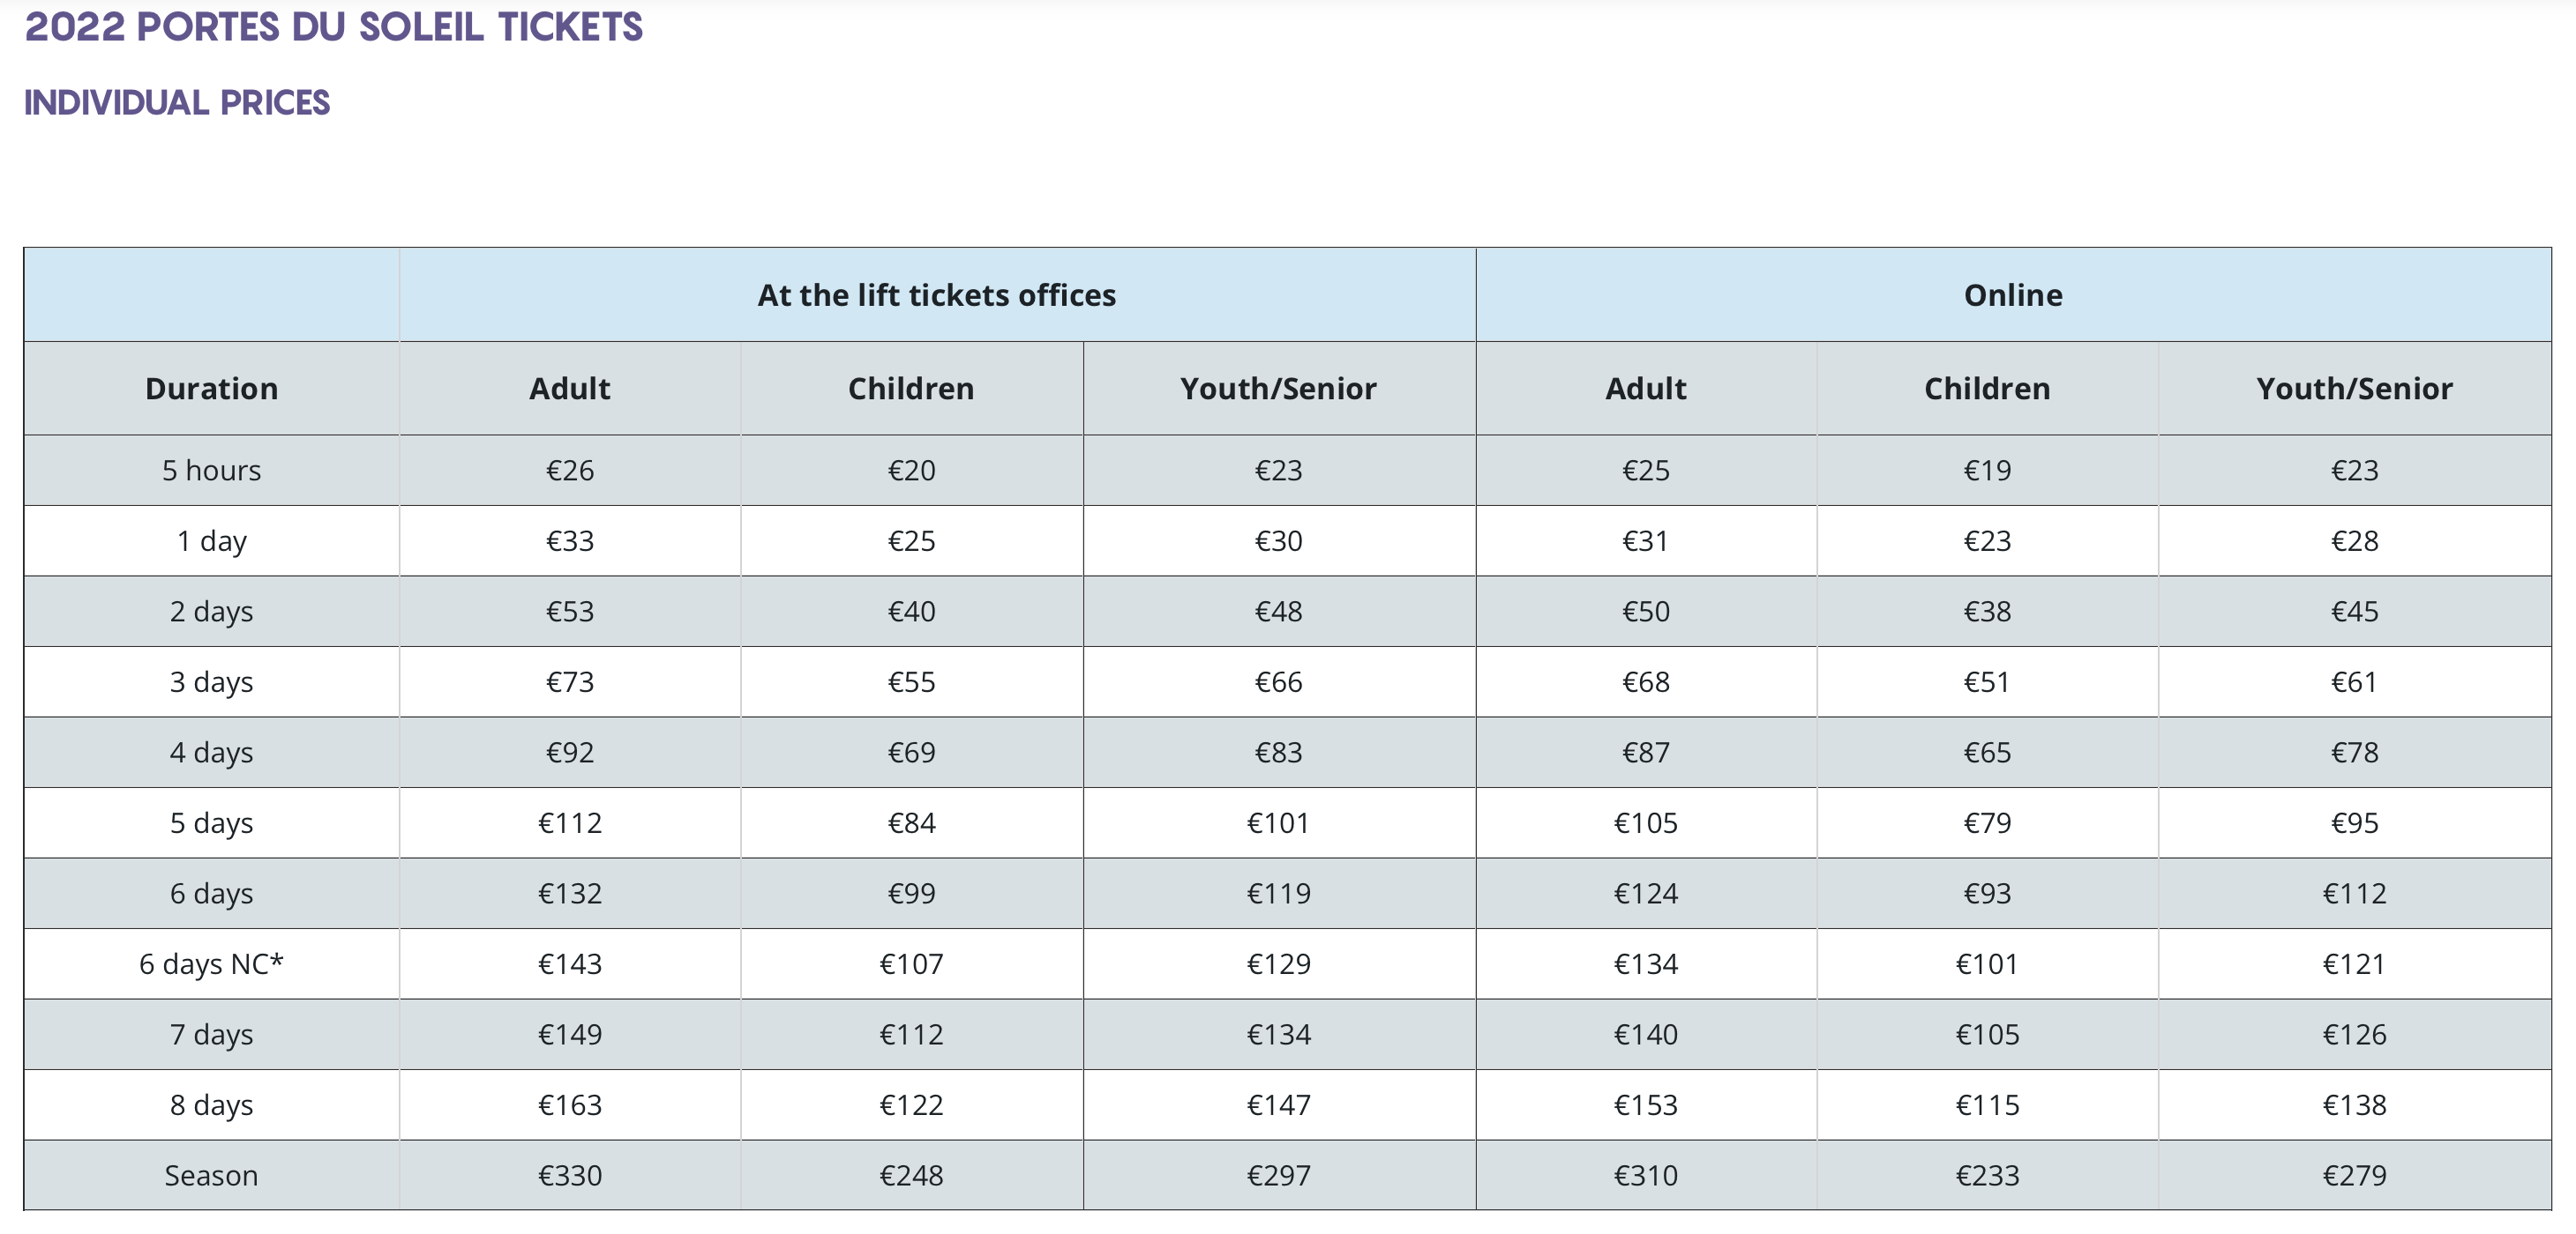Click the '3 days' duration cell

point(211,681)
